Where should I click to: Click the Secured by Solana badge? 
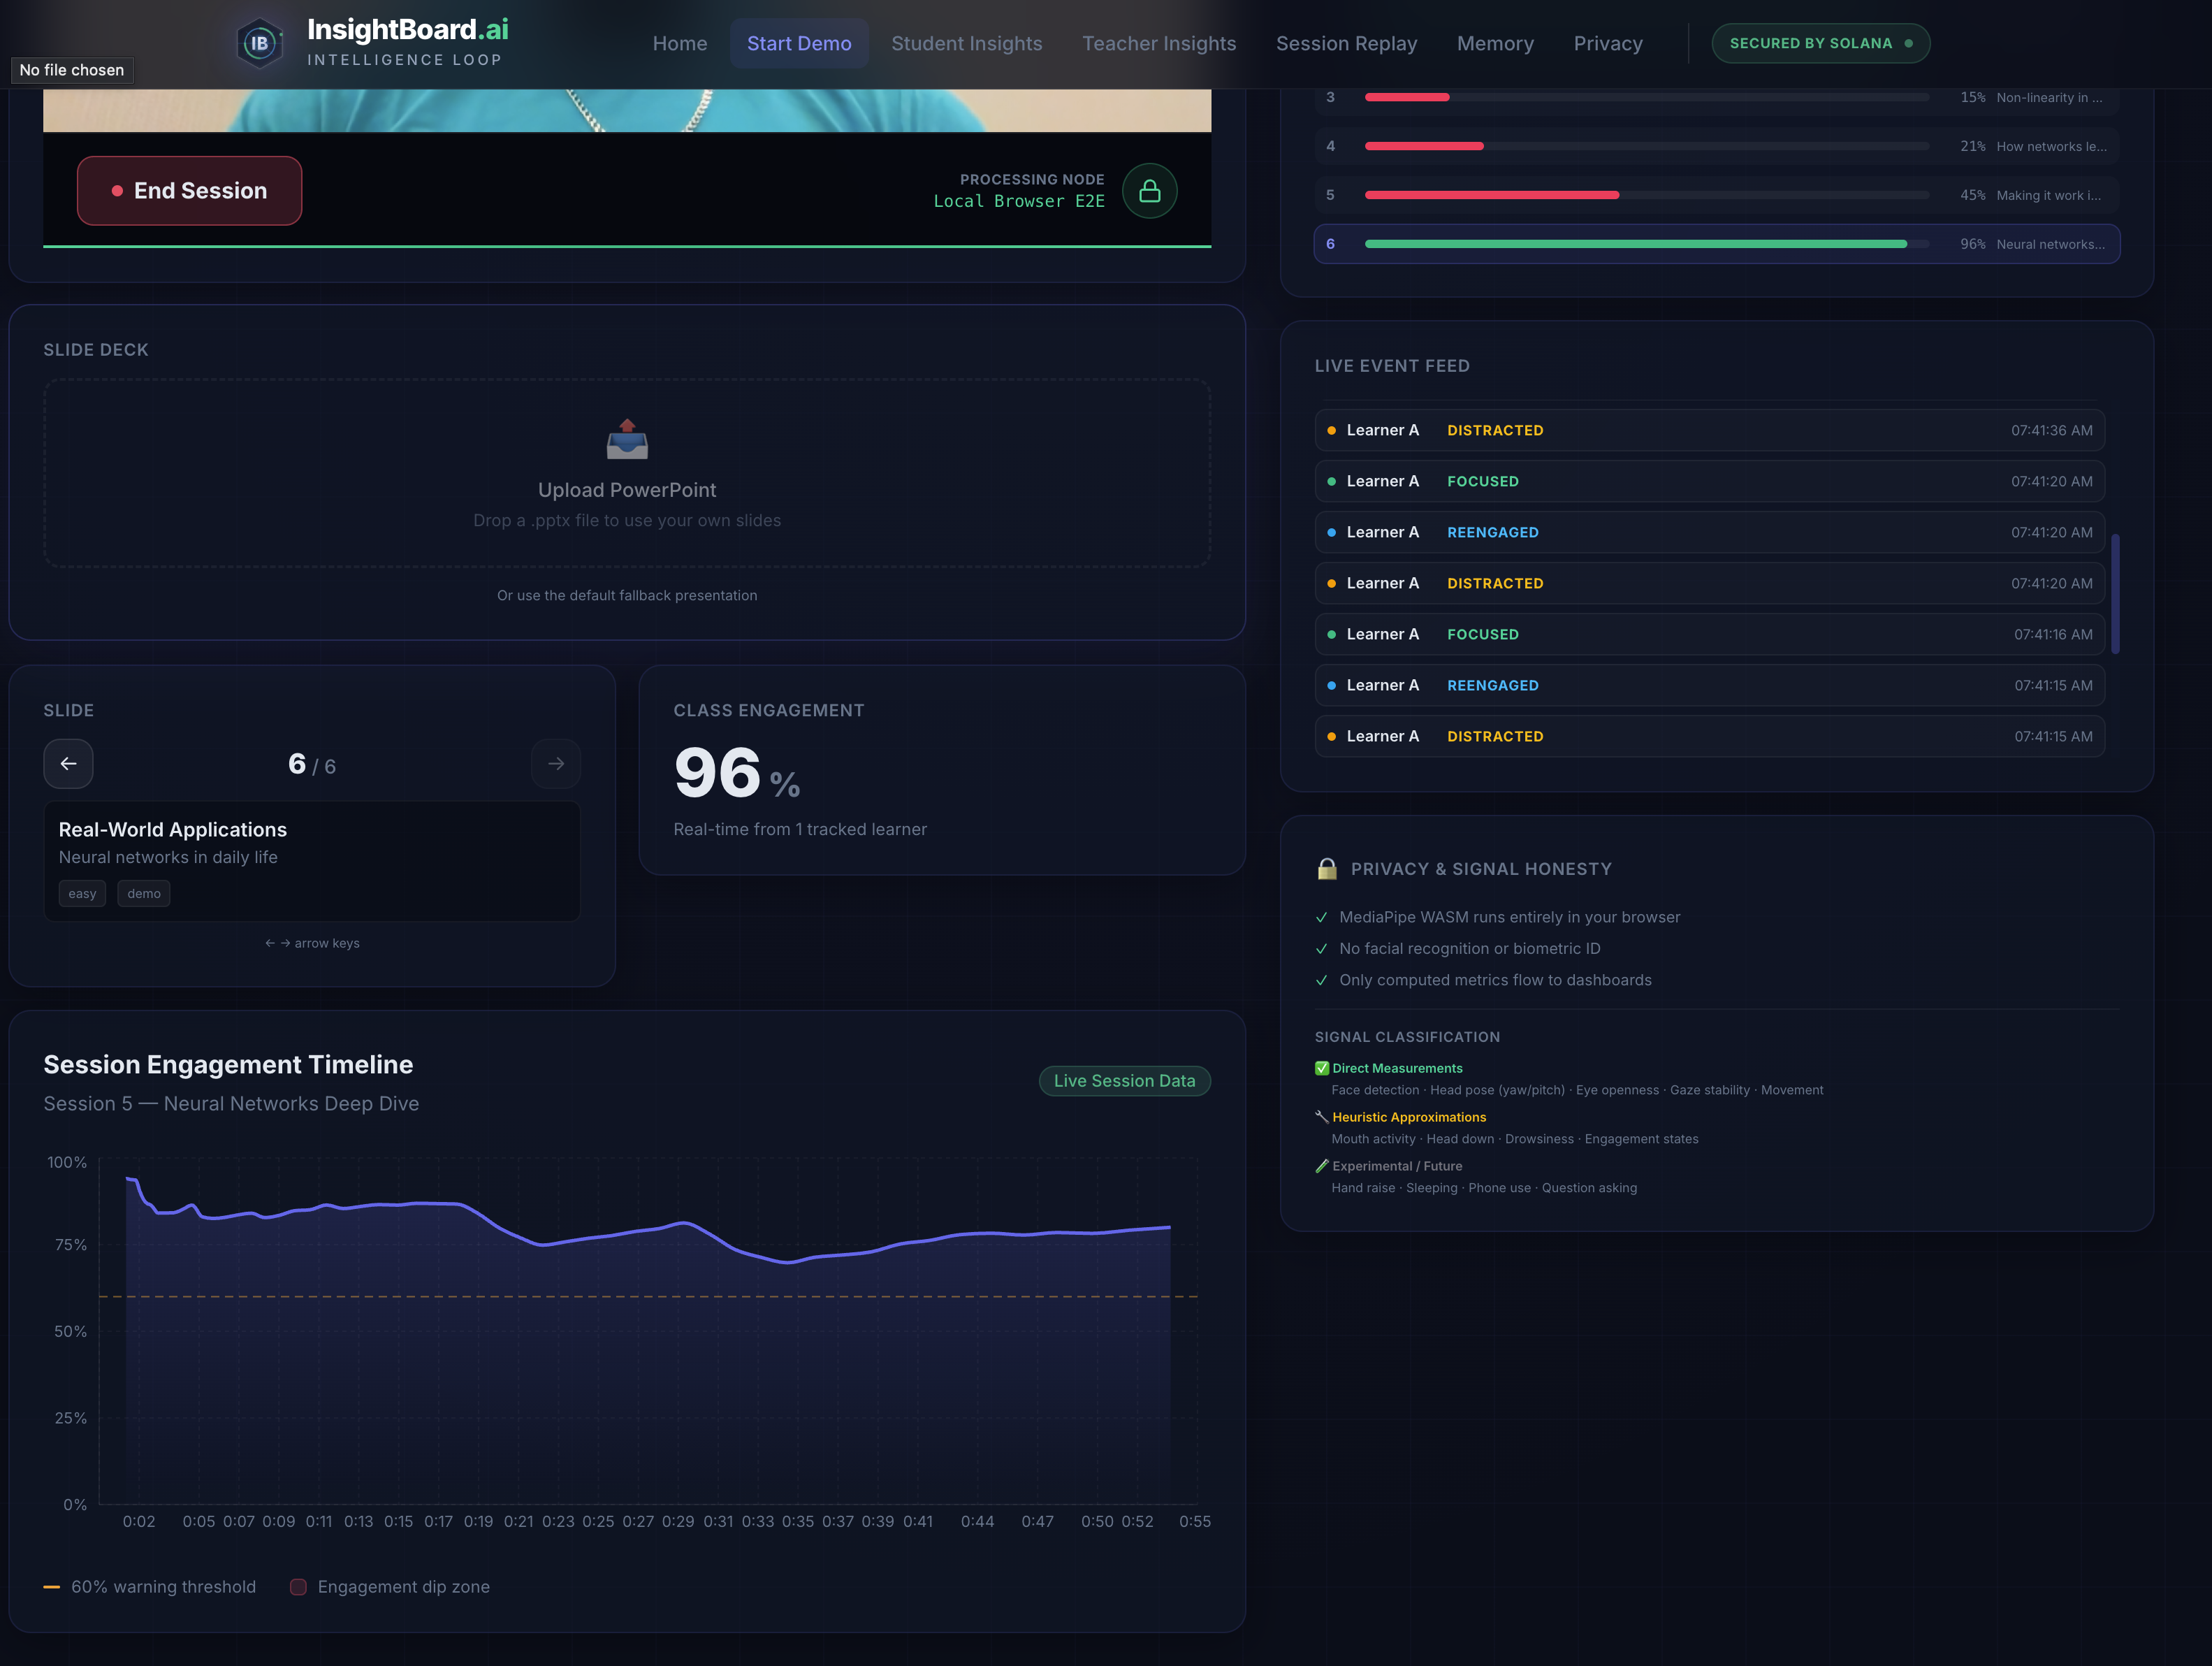click(x=1820, y=43)
